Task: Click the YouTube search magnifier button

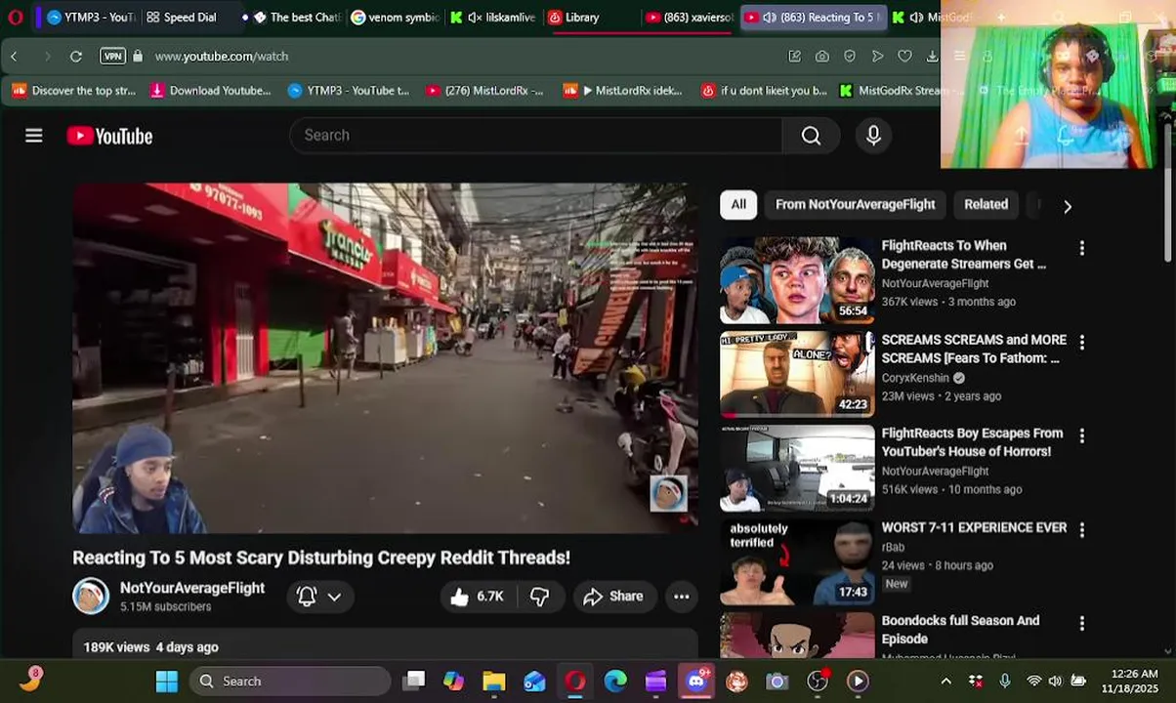Action: [x=812, y=136]
